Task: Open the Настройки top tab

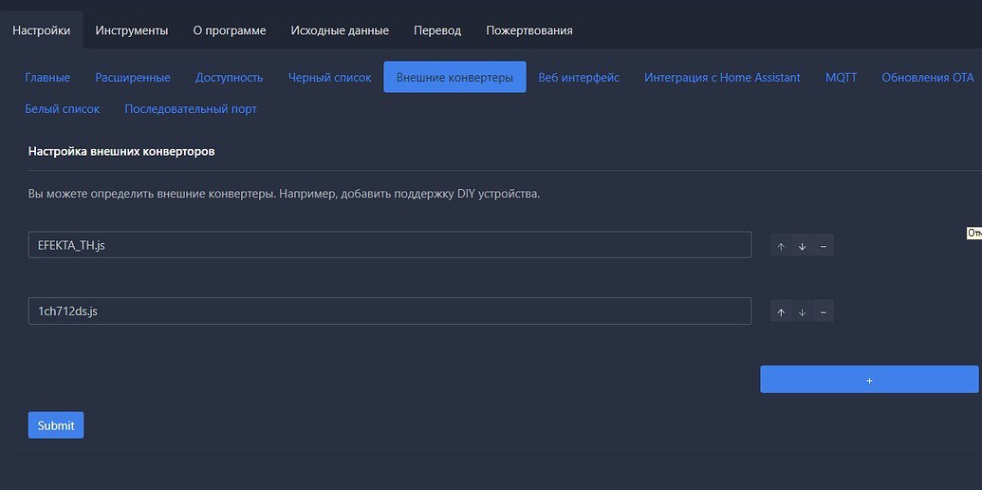Action: coord(42,30)
